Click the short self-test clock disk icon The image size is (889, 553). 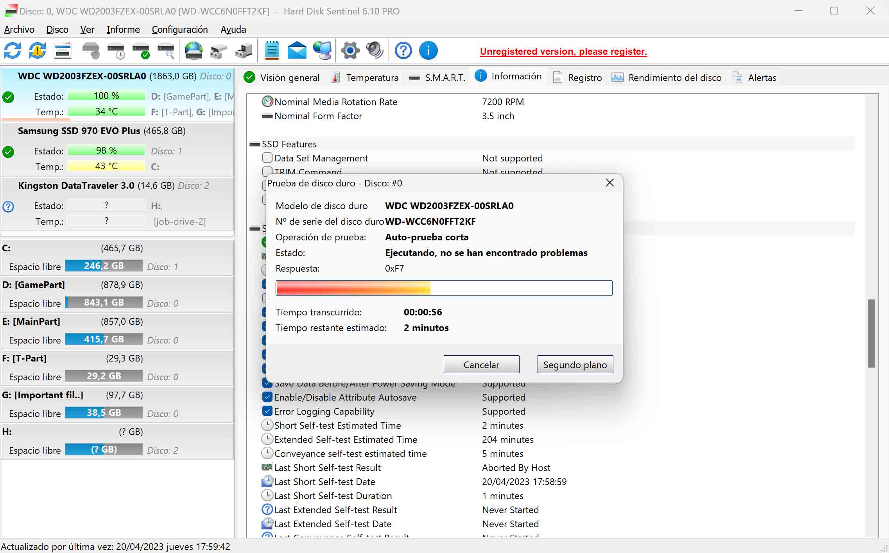click(116, 51)
